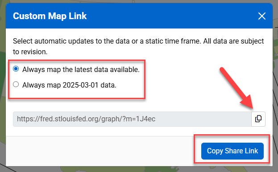Click the 'All data are subject' sentence
Screen dimensions: 278x172
point(233,41)
